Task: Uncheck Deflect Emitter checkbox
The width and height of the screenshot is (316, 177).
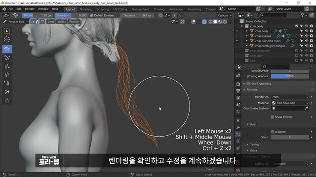Action: pyautogui.click(x=91, y=15)
